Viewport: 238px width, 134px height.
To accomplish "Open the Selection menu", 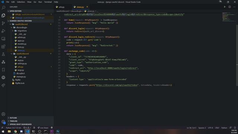I will click(x=21, y=2).
